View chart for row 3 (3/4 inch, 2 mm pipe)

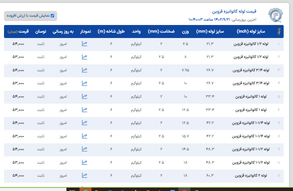click(85, 70)
